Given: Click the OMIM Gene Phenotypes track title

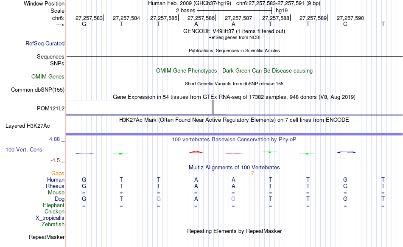Looking at the screenshot, I should pyautogui.click(x=235, y=71).
